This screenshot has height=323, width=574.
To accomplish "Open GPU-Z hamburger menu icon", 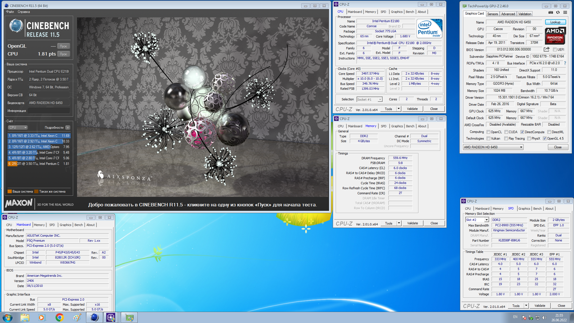I will (x=565, y=12).
